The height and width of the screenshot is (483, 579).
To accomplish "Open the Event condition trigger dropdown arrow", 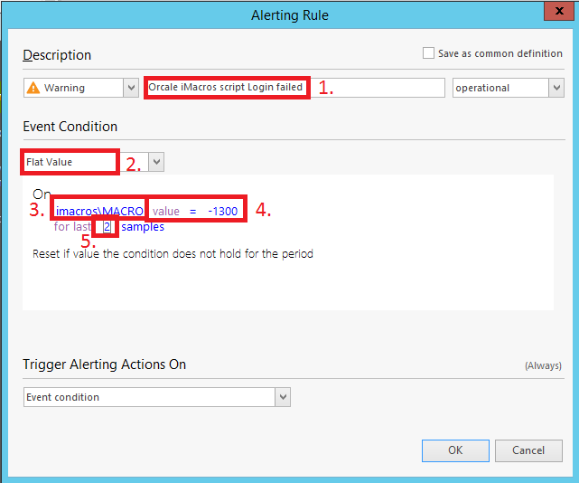I will click(283, 397).
